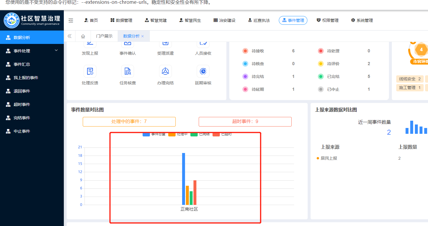Click the 待完结 status dot

[245, 76]
